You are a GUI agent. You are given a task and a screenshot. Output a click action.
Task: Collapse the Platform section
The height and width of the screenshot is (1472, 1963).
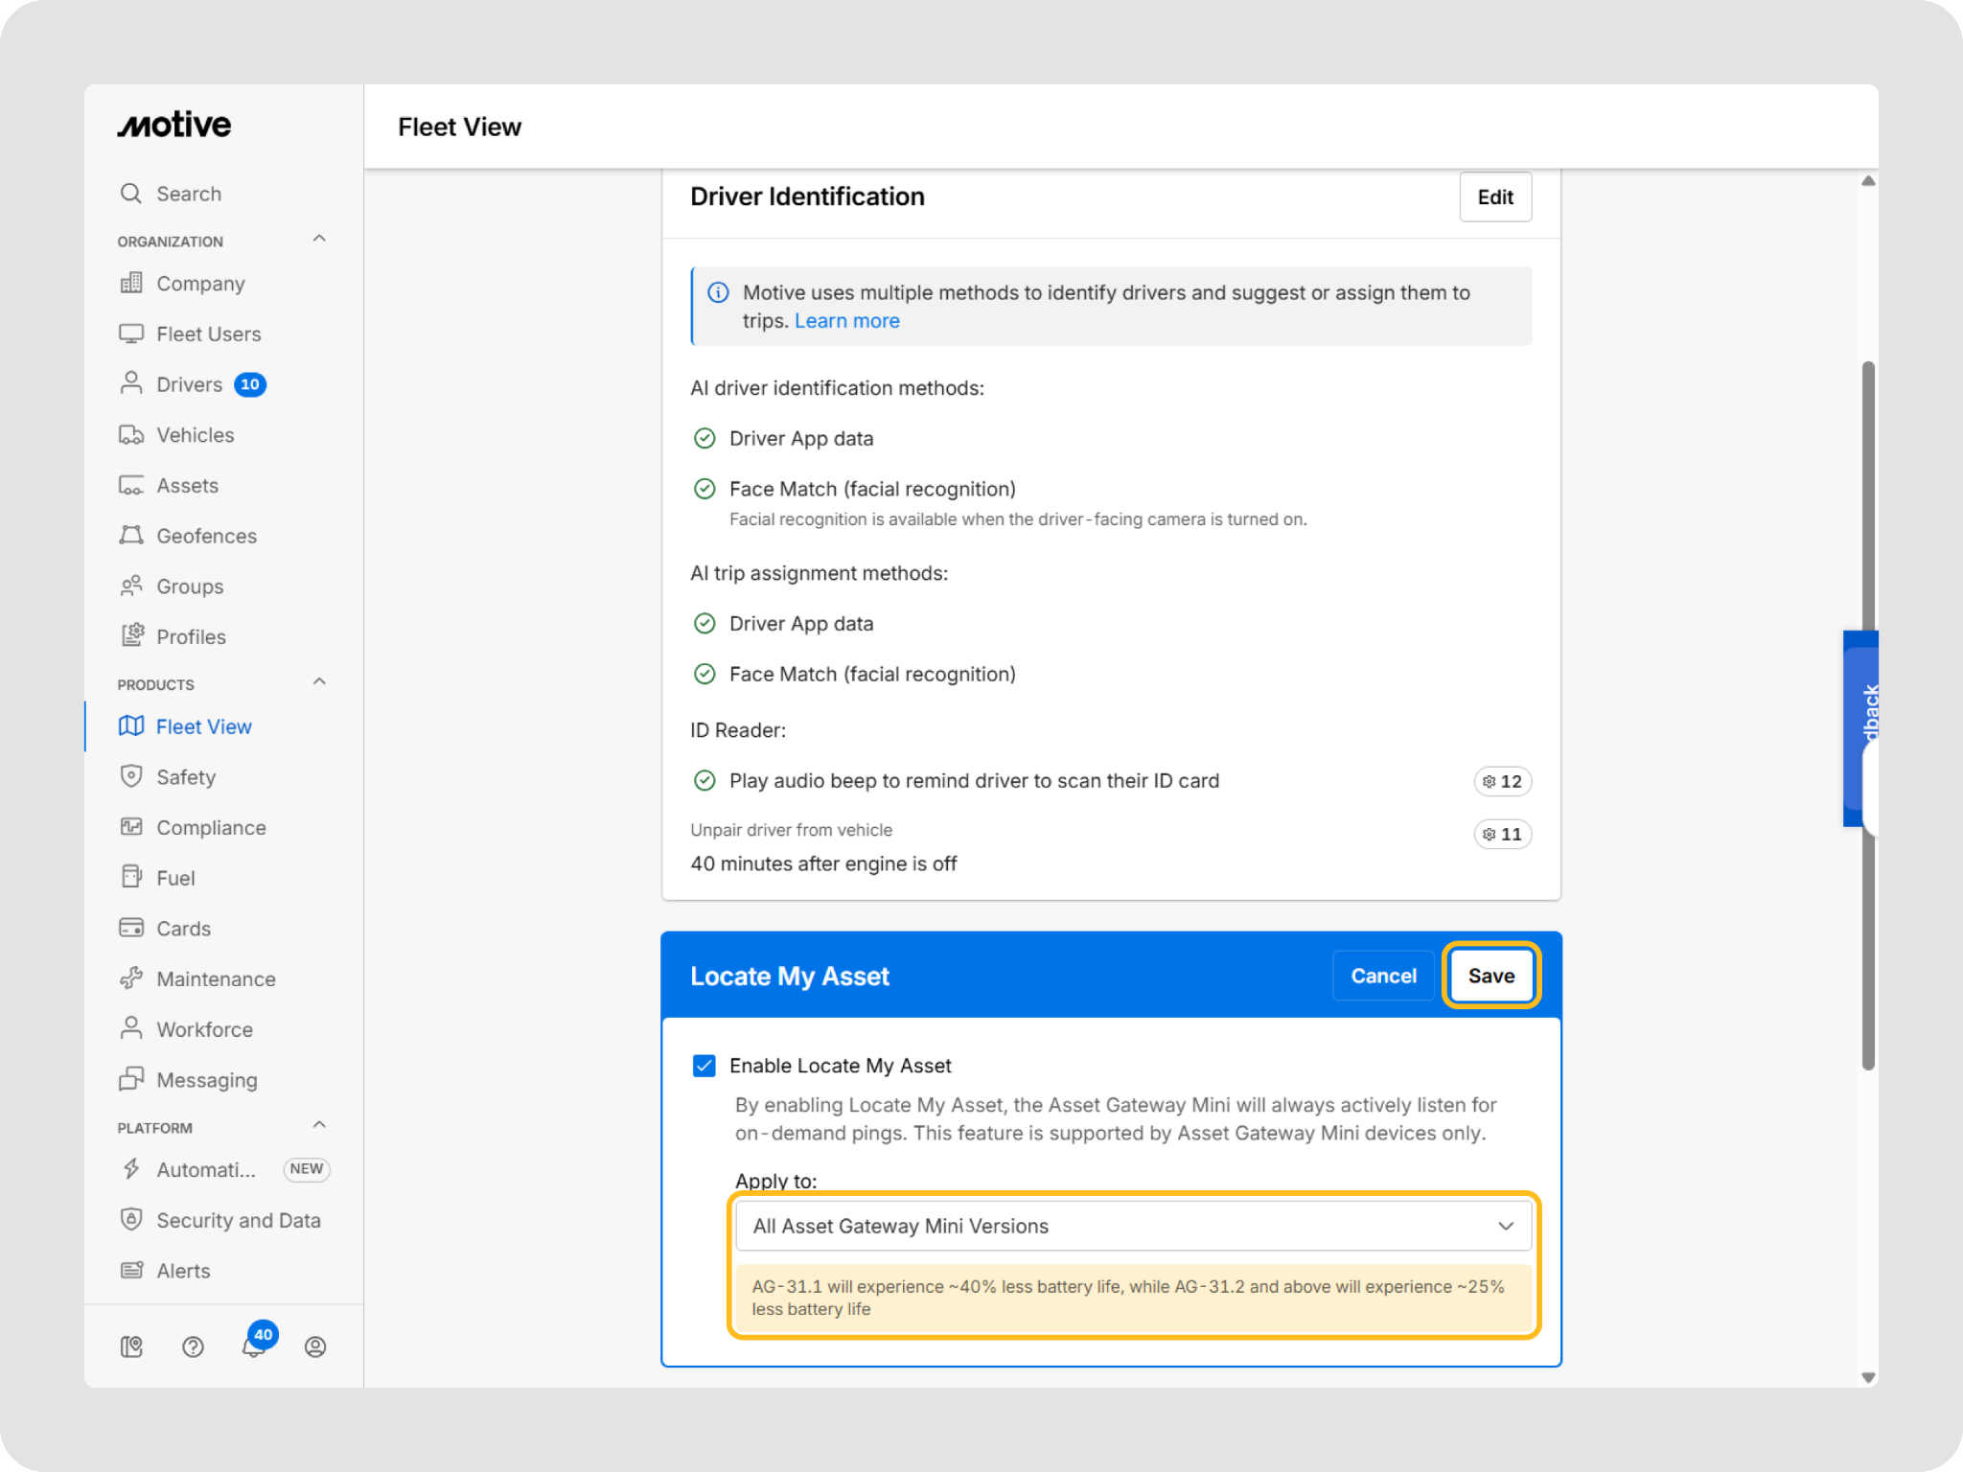coord(319,1125)
